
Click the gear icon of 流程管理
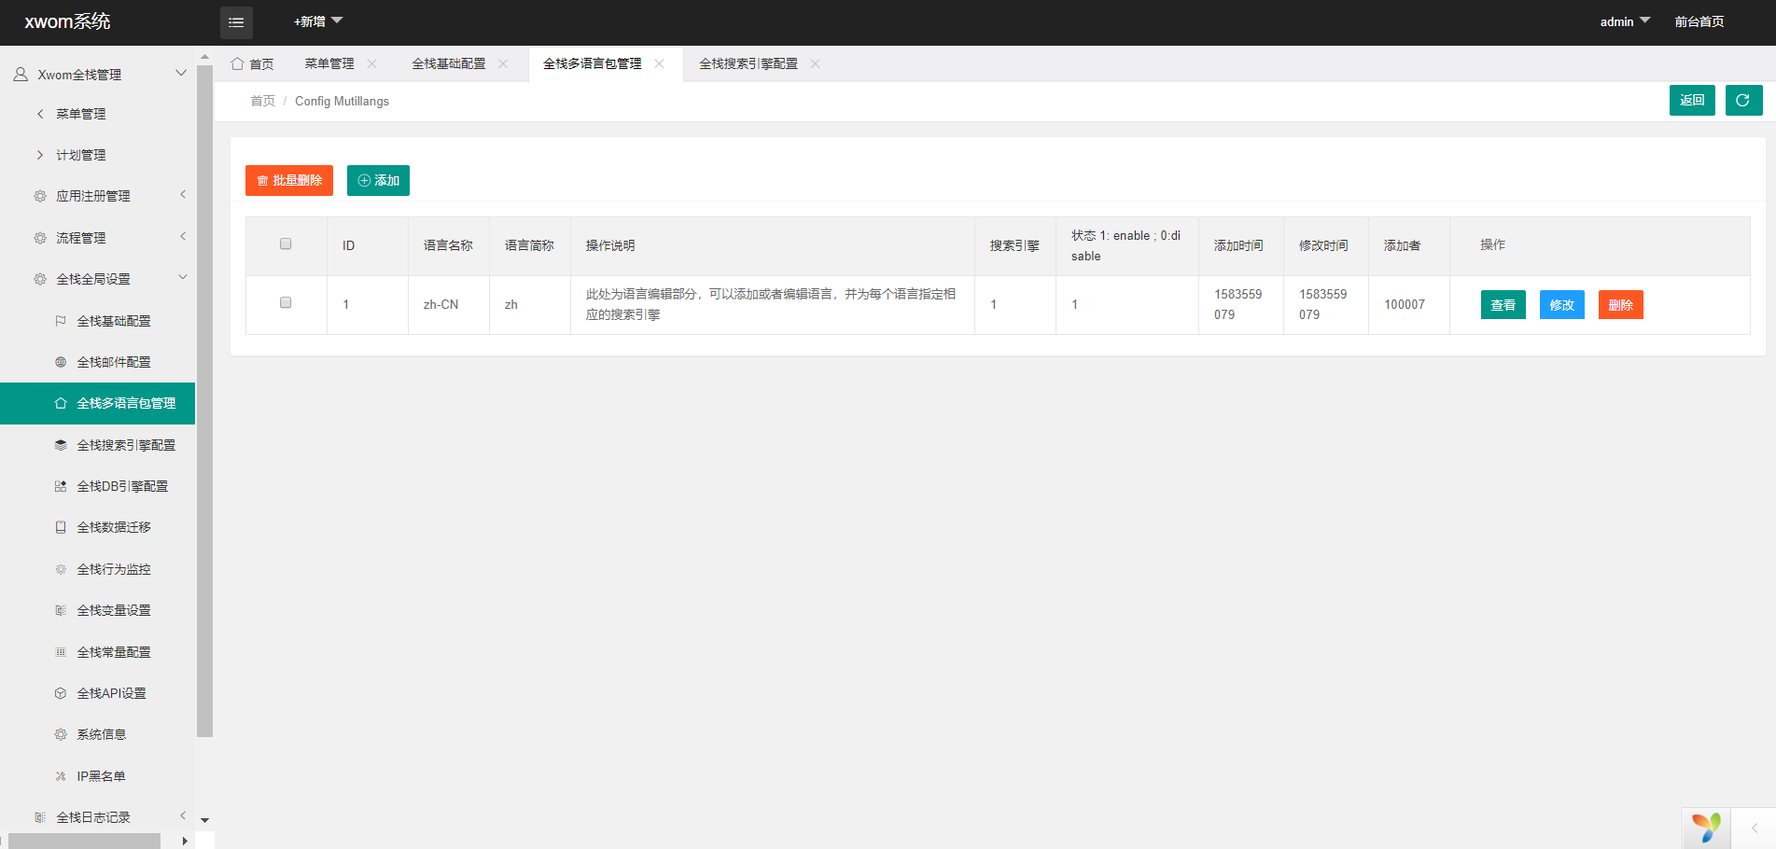[40, 238]
